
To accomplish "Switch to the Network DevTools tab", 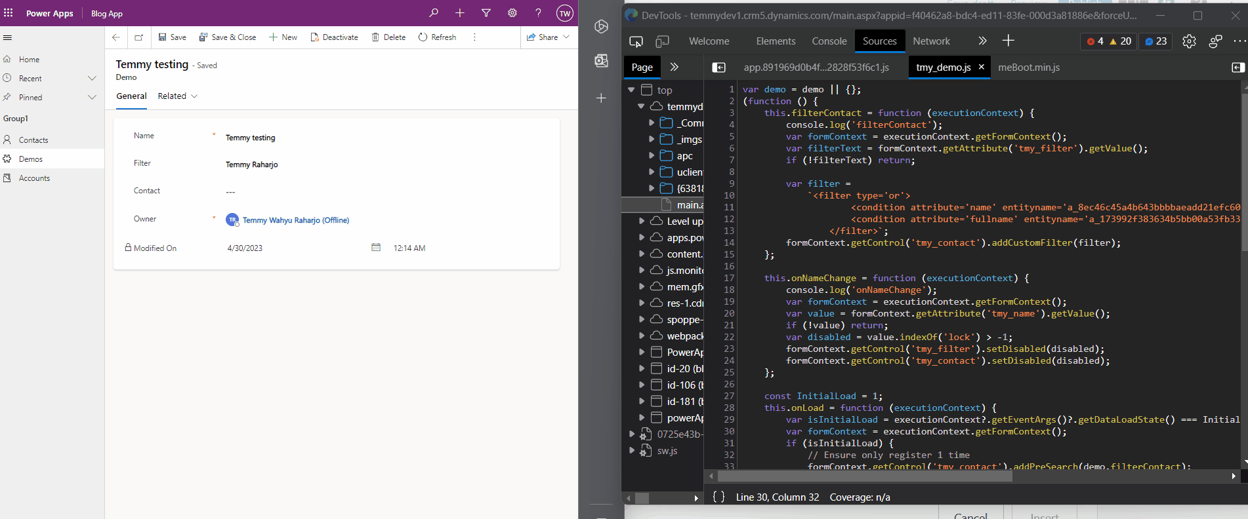I will pyautogui.click(x=932, y=41).
